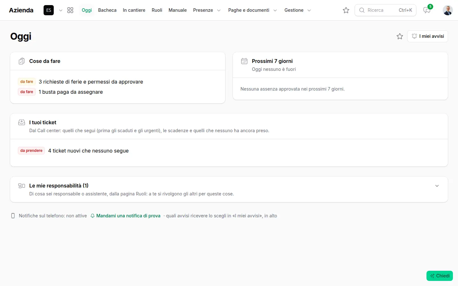Open 3 richieste di ferie e permessi
458x286 pixels.
91,82
